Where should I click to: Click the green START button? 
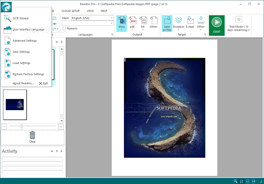pos(217,25)
